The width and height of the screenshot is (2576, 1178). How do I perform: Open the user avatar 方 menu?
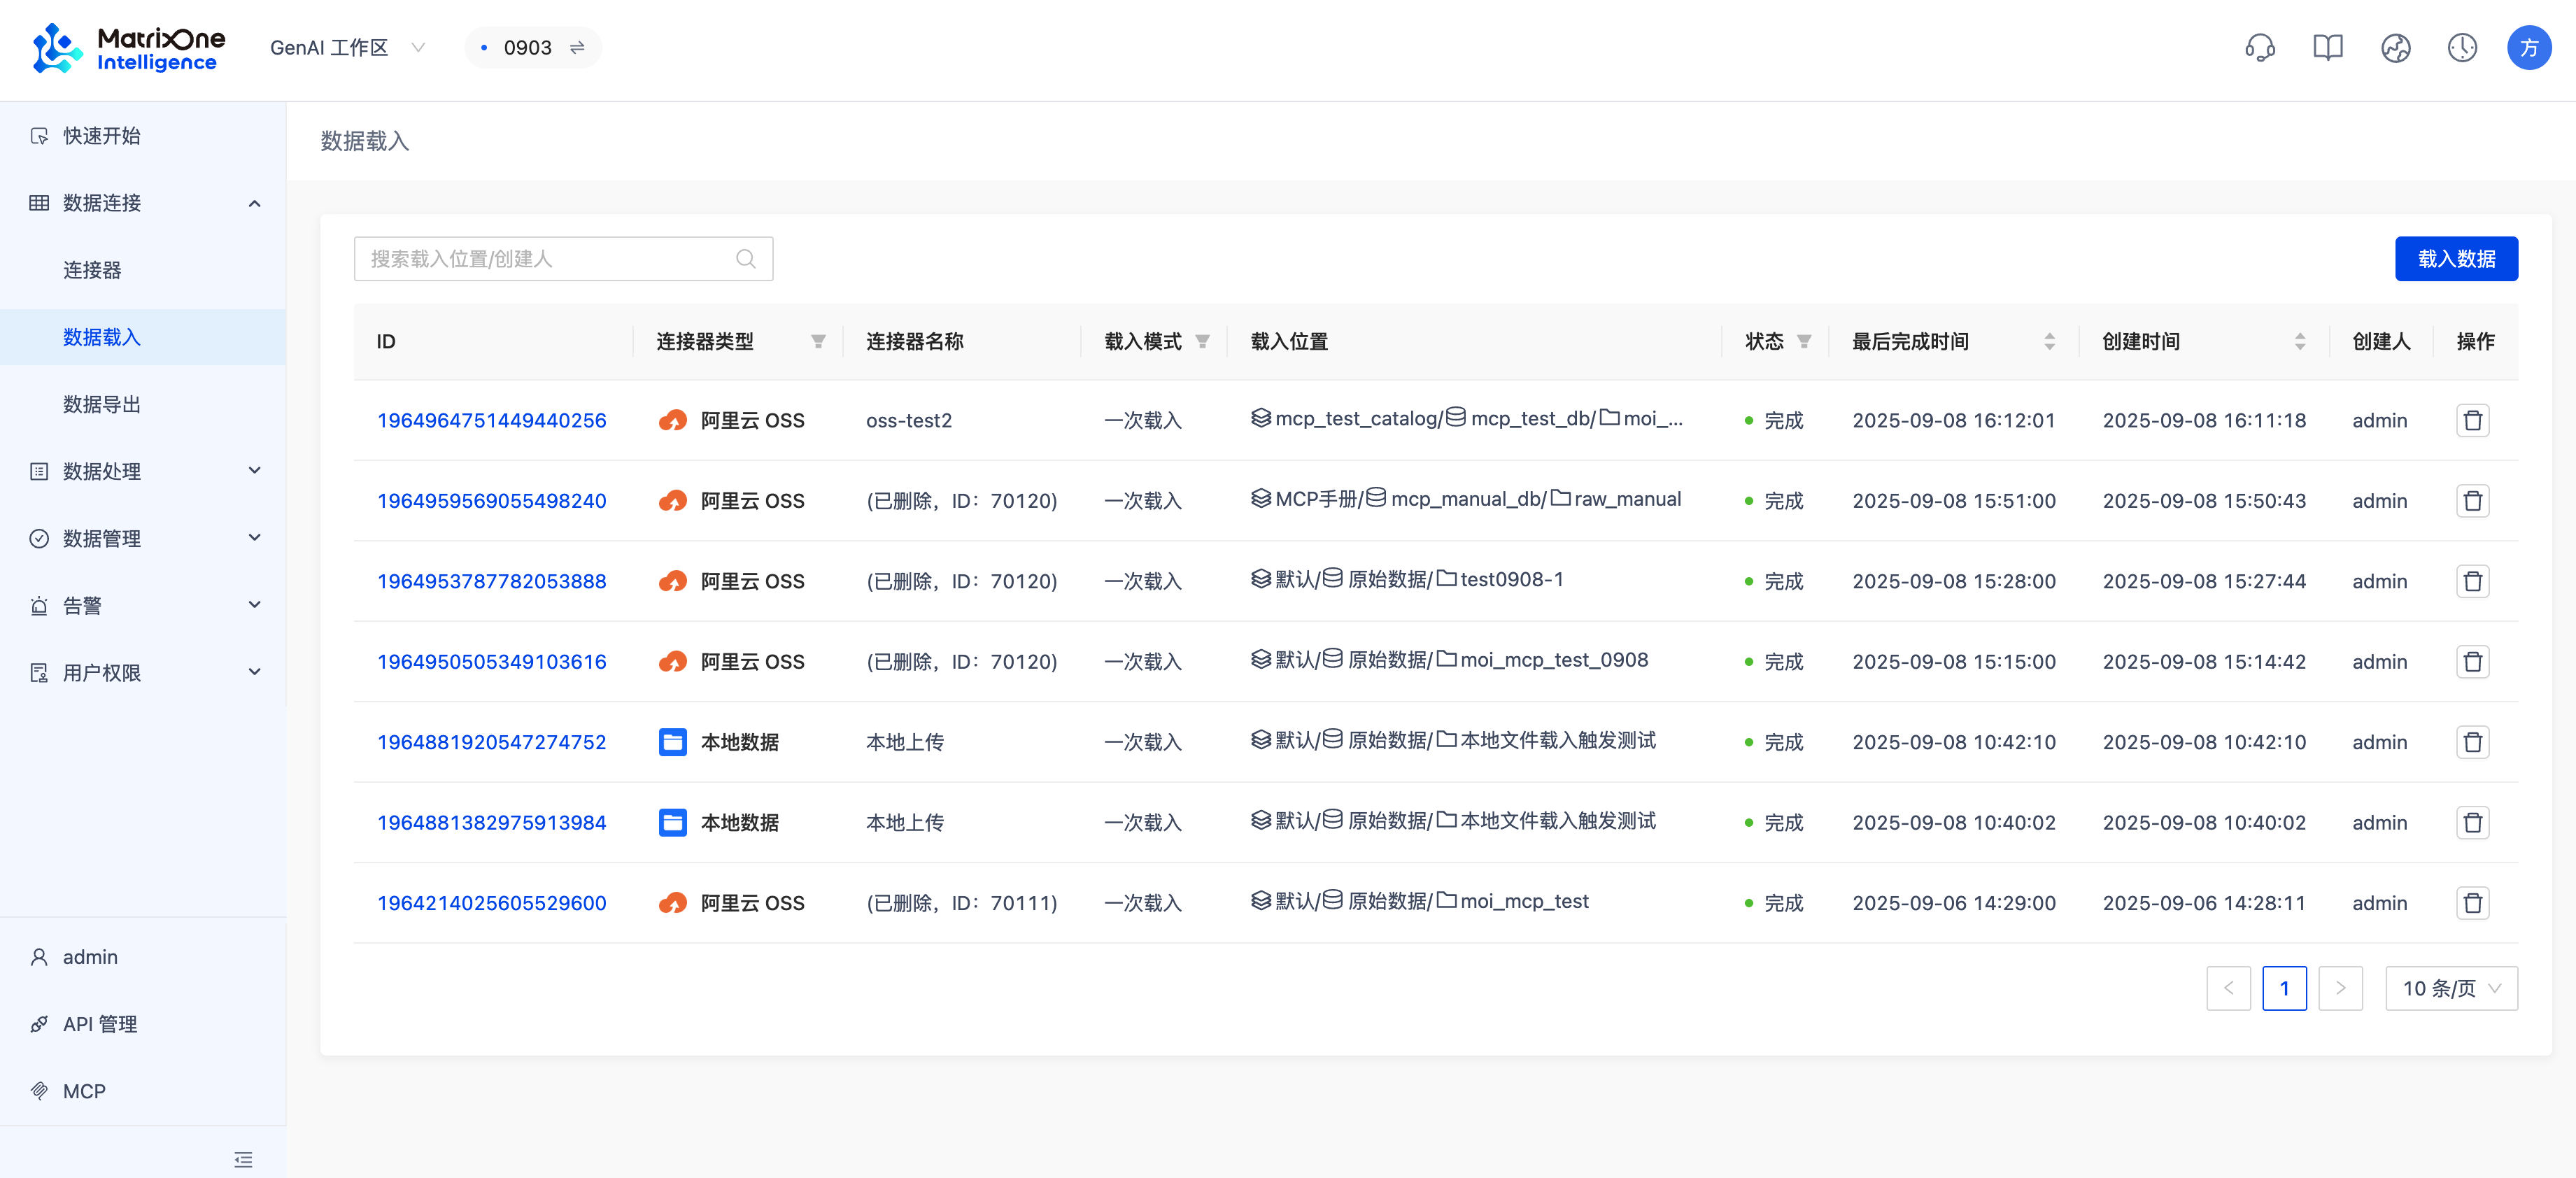[x=2528, y=47]
